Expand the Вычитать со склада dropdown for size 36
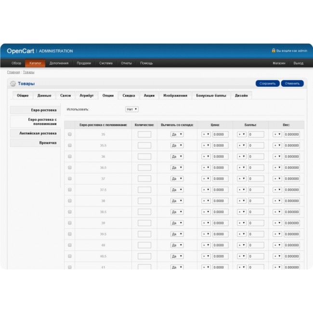The height and width of the screenshot is (313, 313). tap(177, 156)
